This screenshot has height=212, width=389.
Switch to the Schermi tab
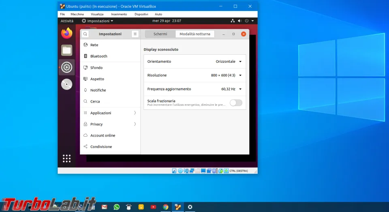coord(160,34)
